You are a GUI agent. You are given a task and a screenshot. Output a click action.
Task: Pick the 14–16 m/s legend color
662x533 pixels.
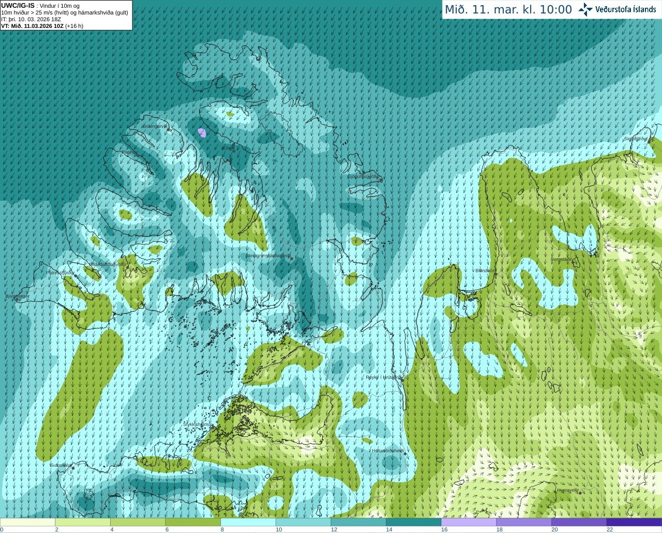click(x=414, y=522)
